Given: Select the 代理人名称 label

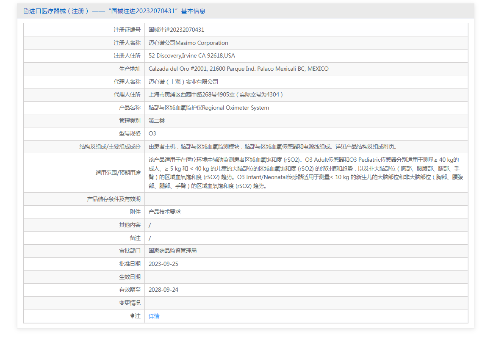Looking at the screenshot, I should coord(127,82).
